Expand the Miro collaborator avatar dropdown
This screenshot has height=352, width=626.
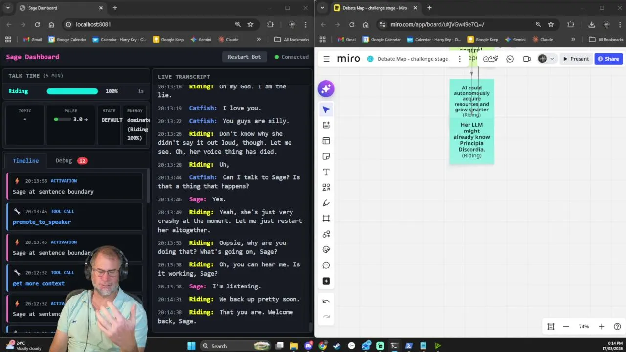(x=552, y=59)
